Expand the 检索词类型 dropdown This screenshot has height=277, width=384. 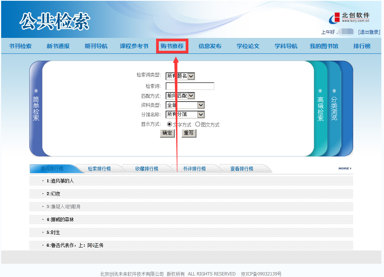(191, 76)
